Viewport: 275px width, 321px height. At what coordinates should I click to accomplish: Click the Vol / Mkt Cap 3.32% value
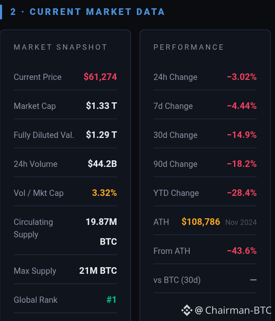pyautogui.click(x=105, y=193)
